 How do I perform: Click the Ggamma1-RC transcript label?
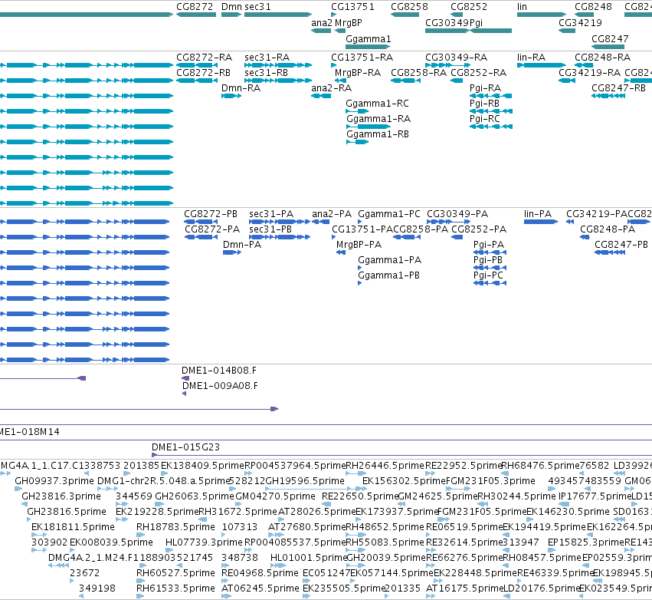click(x=377, y=104)
